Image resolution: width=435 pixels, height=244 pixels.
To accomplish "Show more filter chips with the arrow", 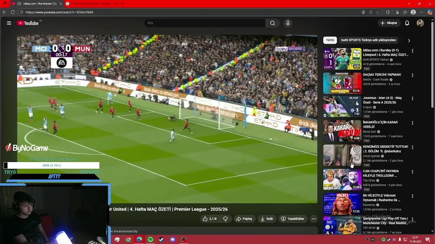I will click(x=409, y=40).
